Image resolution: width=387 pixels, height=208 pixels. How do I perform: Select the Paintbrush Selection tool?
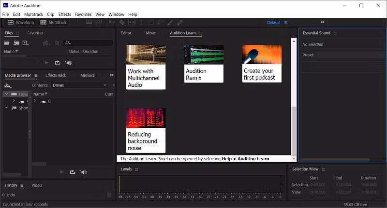click(x=170, y=22)
